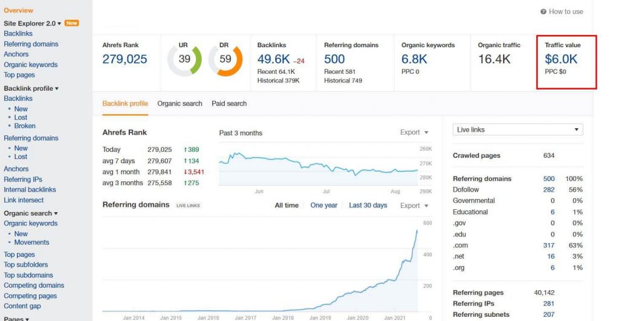Open Competing pages sidebar link
This screenshot has height=321, width=619.
[30, 296]
